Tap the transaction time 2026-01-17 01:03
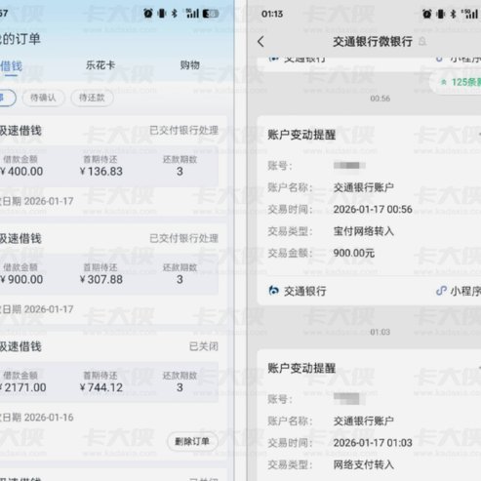This screenshot has height=481, width=481. point(373,443)
